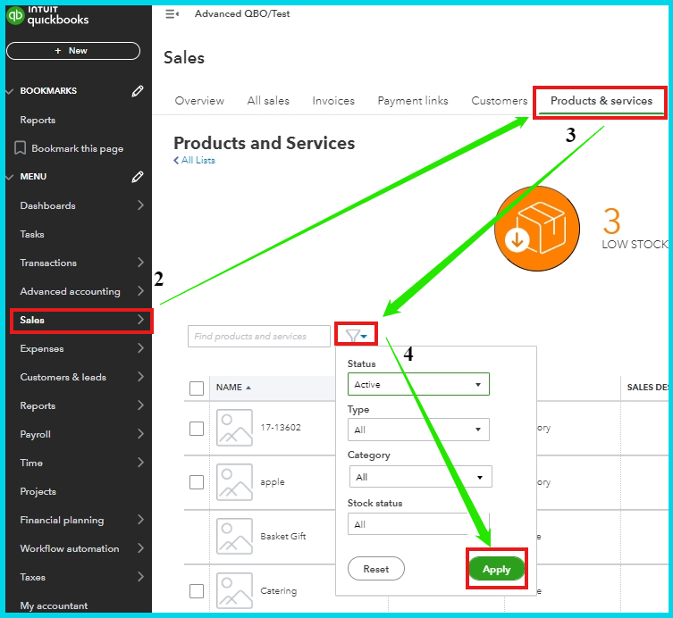Click the Apply filter button

pos(497,569)
